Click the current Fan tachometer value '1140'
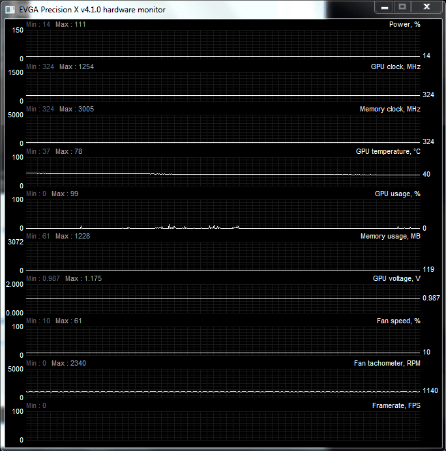 pyautogui.click(x=430, y=390)
